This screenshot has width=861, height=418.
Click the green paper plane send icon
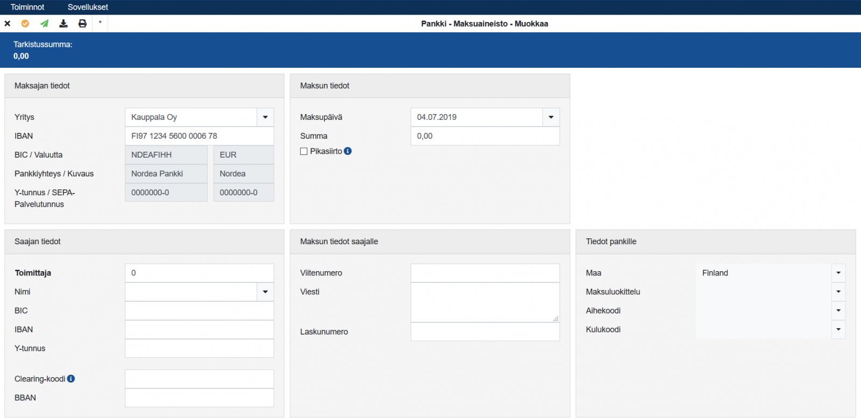44,24
